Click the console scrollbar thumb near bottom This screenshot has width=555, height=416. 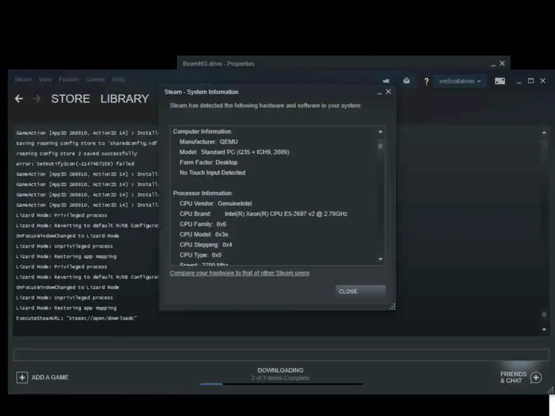(x=544, y=315)
